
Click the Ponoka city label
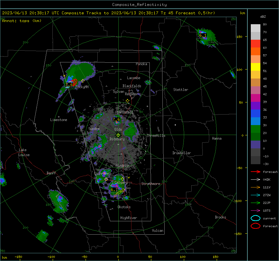(141, 64)
